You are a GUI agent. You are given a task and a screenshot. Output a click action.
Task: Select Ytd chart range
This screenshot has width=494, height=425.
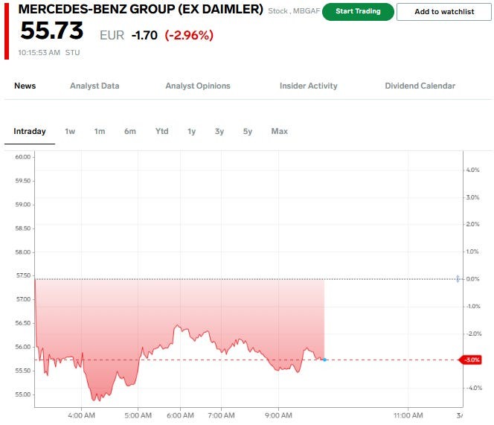(x=161, y=131)
